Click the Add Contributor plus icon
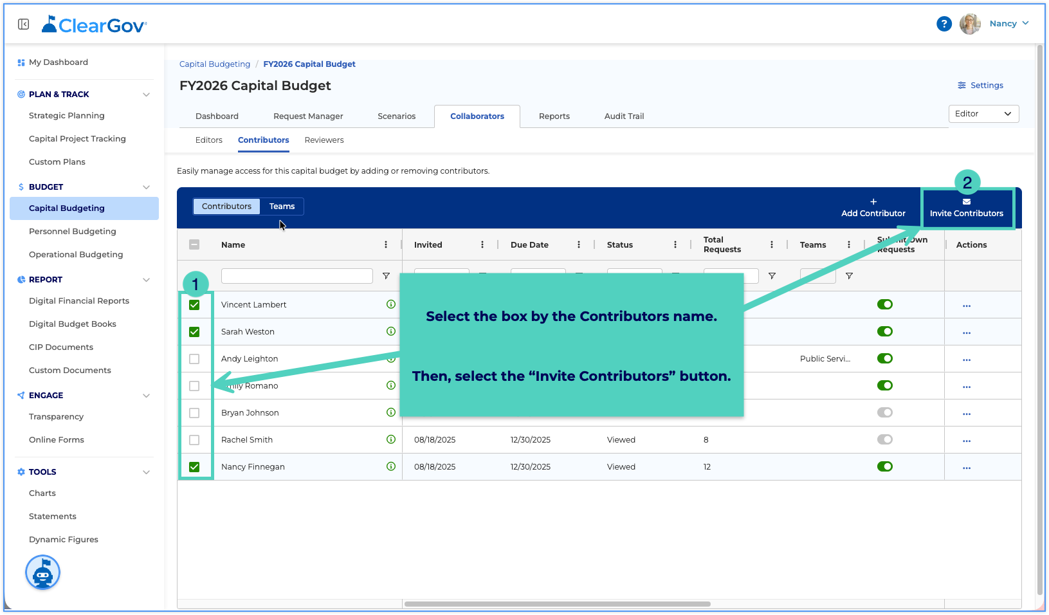Image resolution: width=1049 pixels, height=615 pixels. pos(873,201)
